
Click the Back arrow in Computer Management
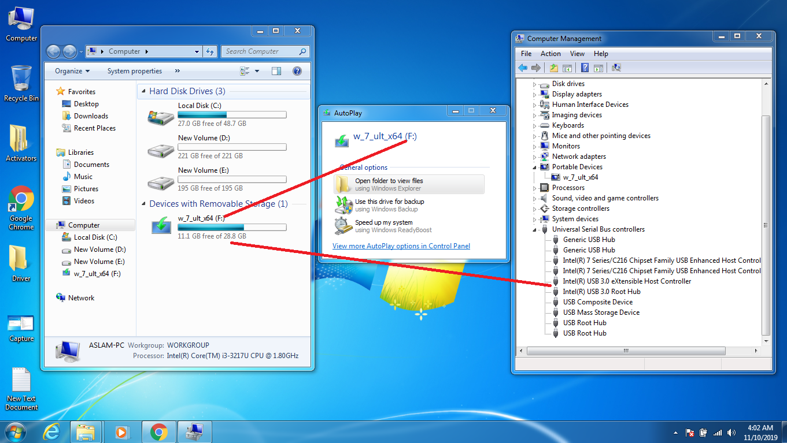click(x=523, y=68)
